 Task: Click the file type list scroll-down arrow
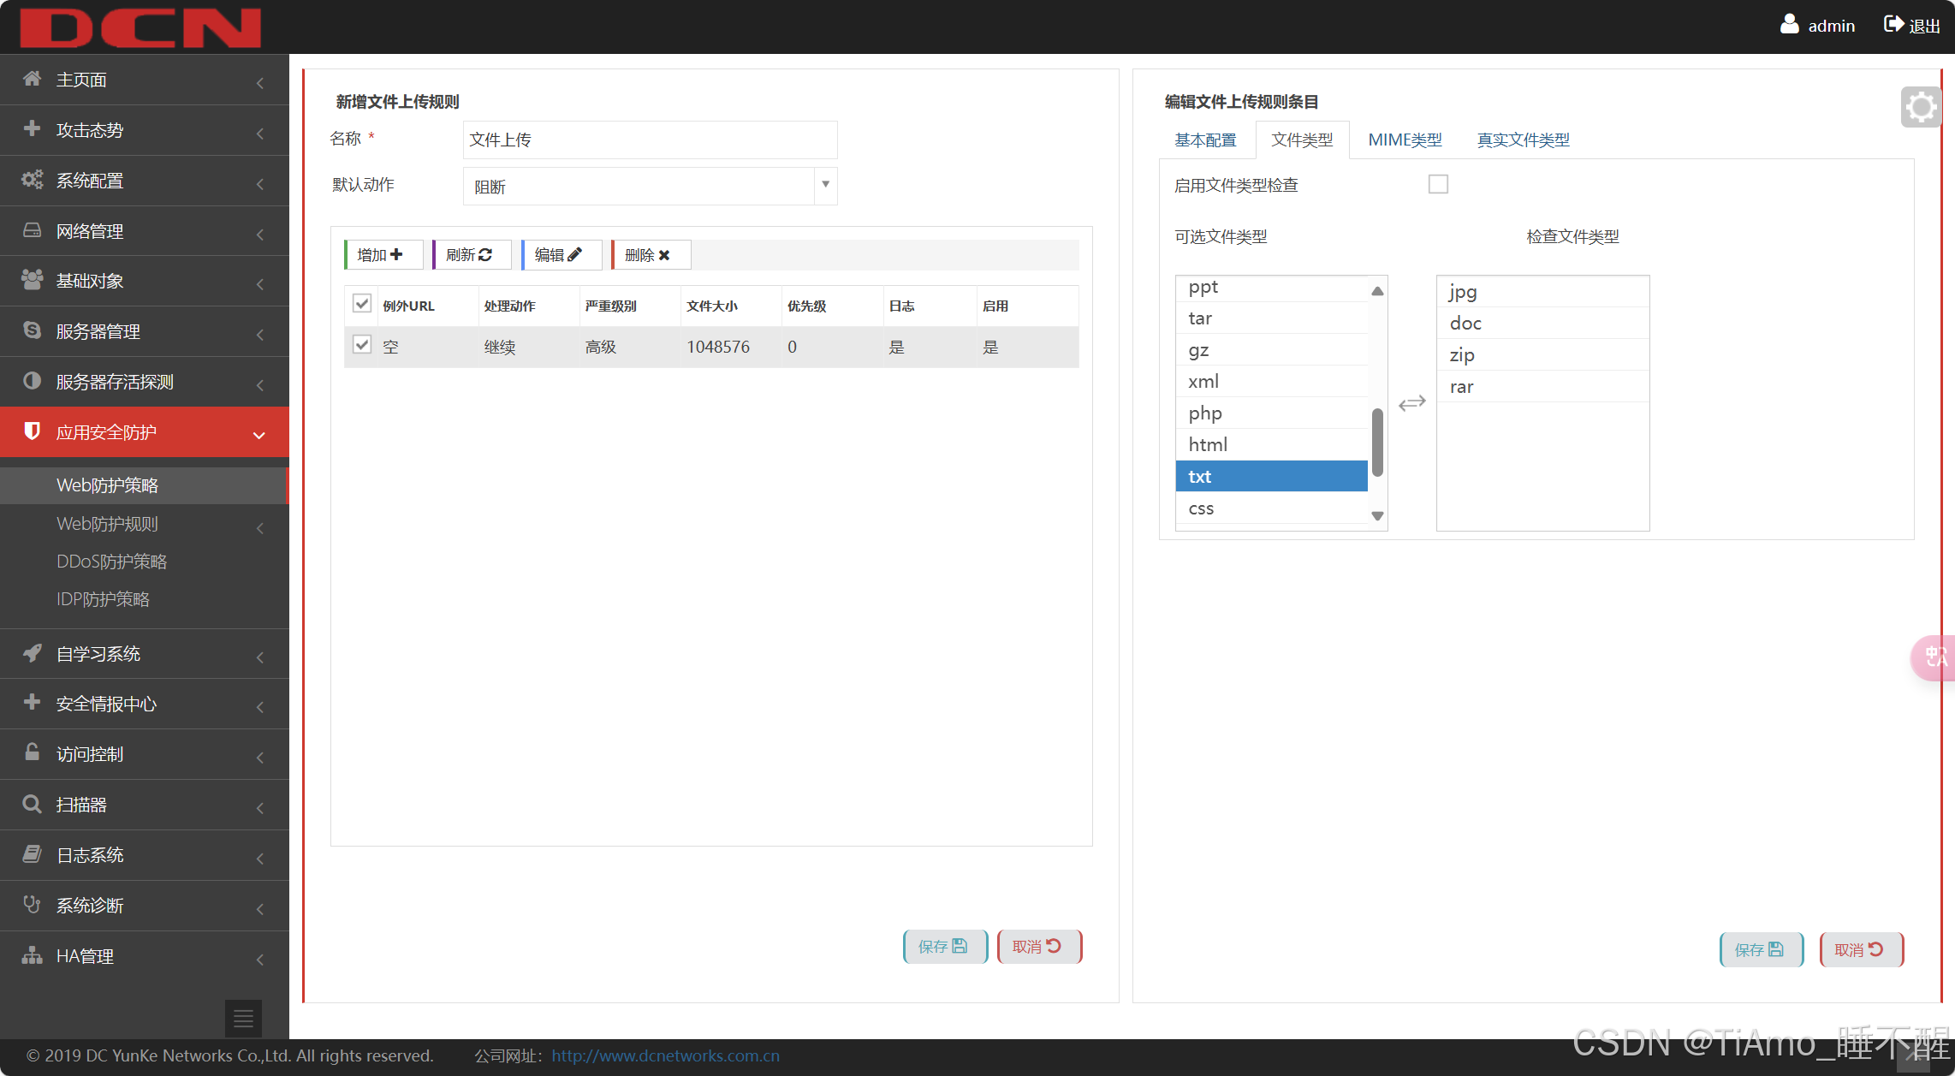1377,516
